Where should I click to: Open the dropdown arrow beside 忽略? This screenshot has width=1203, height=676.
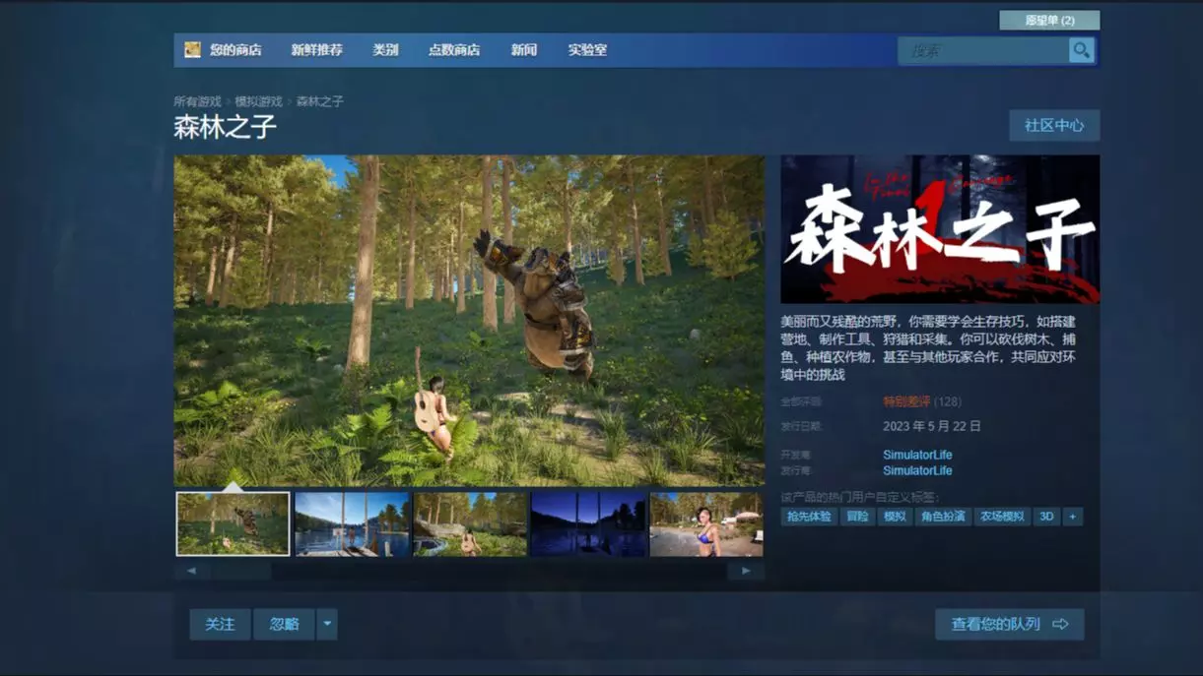pyautogui.click(x=327, y=624)
